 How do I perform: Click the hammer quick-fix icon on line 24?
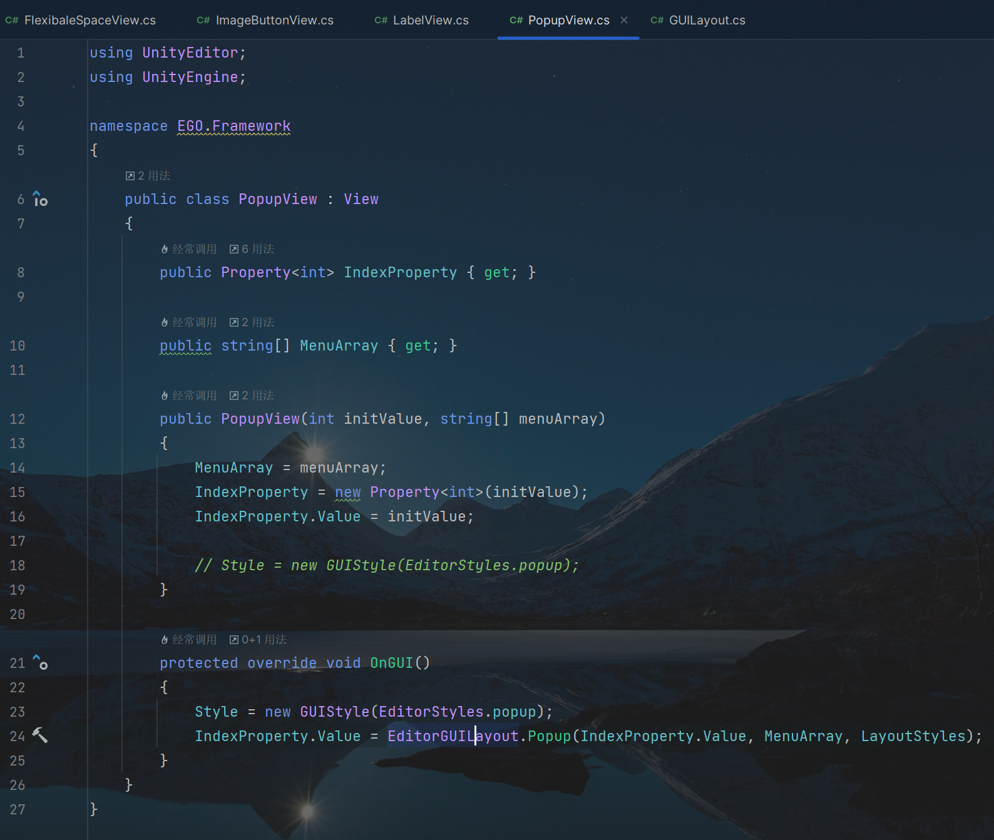coord(40,735)
